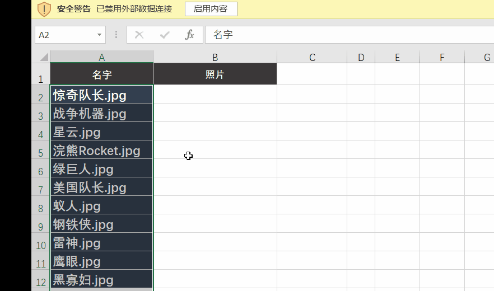Select the cell 星云.jpg
Image resolution: width=494 pixels, height=291 pixels.
coord(101,132)
